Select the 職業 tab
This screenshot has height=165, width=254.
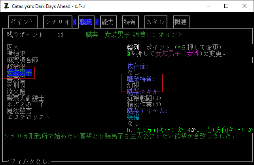coord(86,22)
